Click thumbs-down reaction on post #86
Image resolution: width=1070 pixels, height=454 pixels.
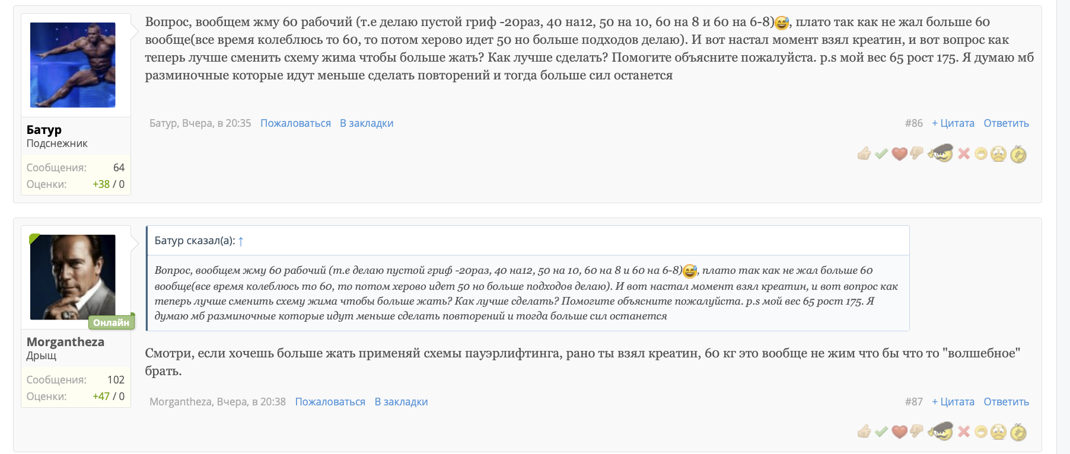[x=916, y=154]
